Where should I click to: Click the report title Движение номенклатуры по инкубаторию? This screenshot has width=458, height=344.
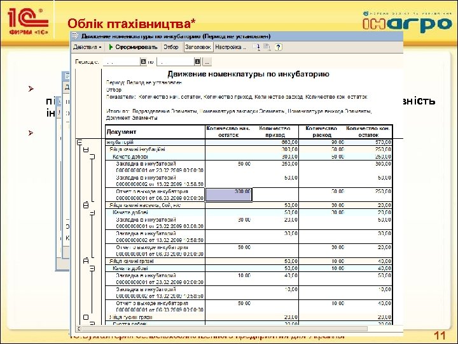248,74
